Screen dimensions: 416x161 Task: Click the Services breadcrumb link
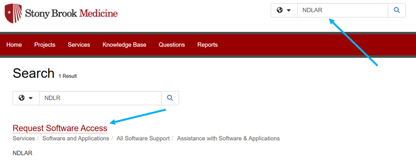[23, 138]
